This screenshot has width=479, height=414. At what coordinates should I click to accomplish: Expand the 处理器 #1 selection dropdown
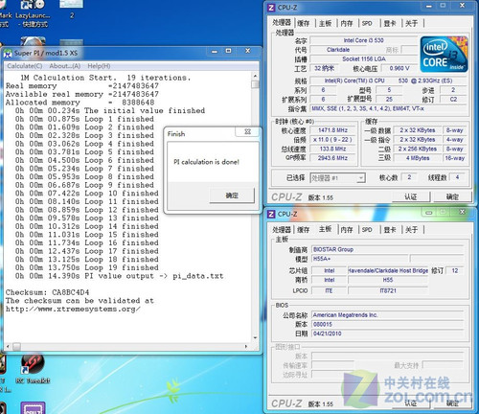click(x=361, y=178)
